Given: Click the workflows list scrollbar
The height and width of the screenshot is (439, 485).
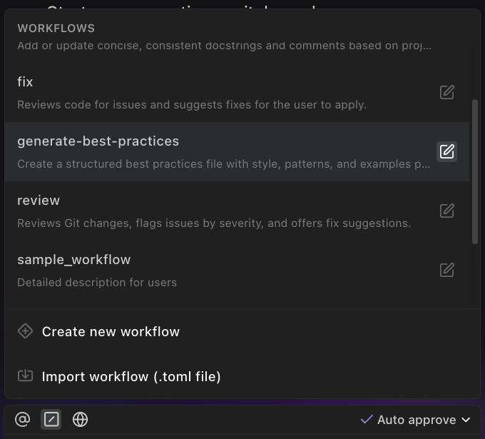Looking at the screenshot, I should pos(475,172).
